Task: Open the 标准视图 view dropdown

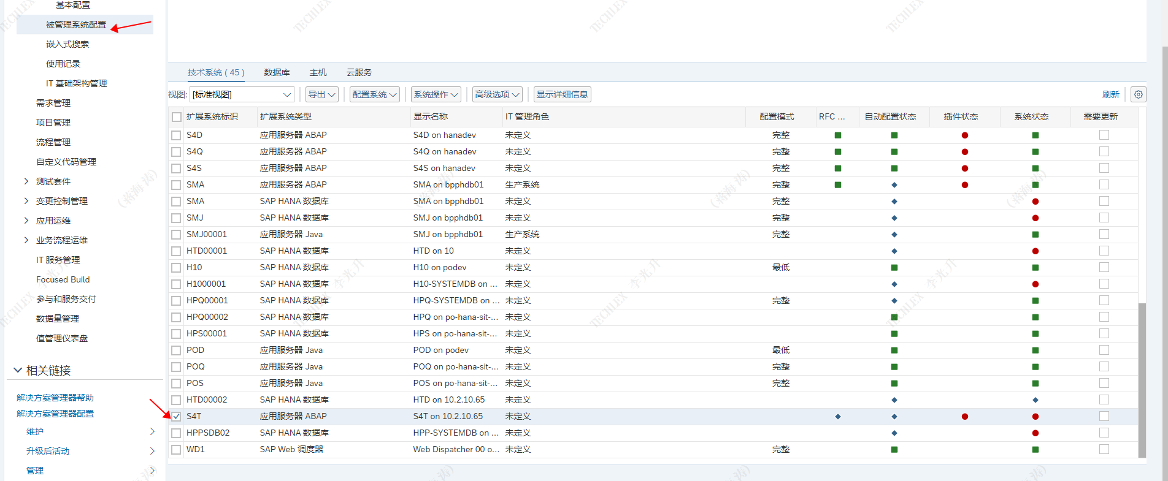Action: [242, 94]
